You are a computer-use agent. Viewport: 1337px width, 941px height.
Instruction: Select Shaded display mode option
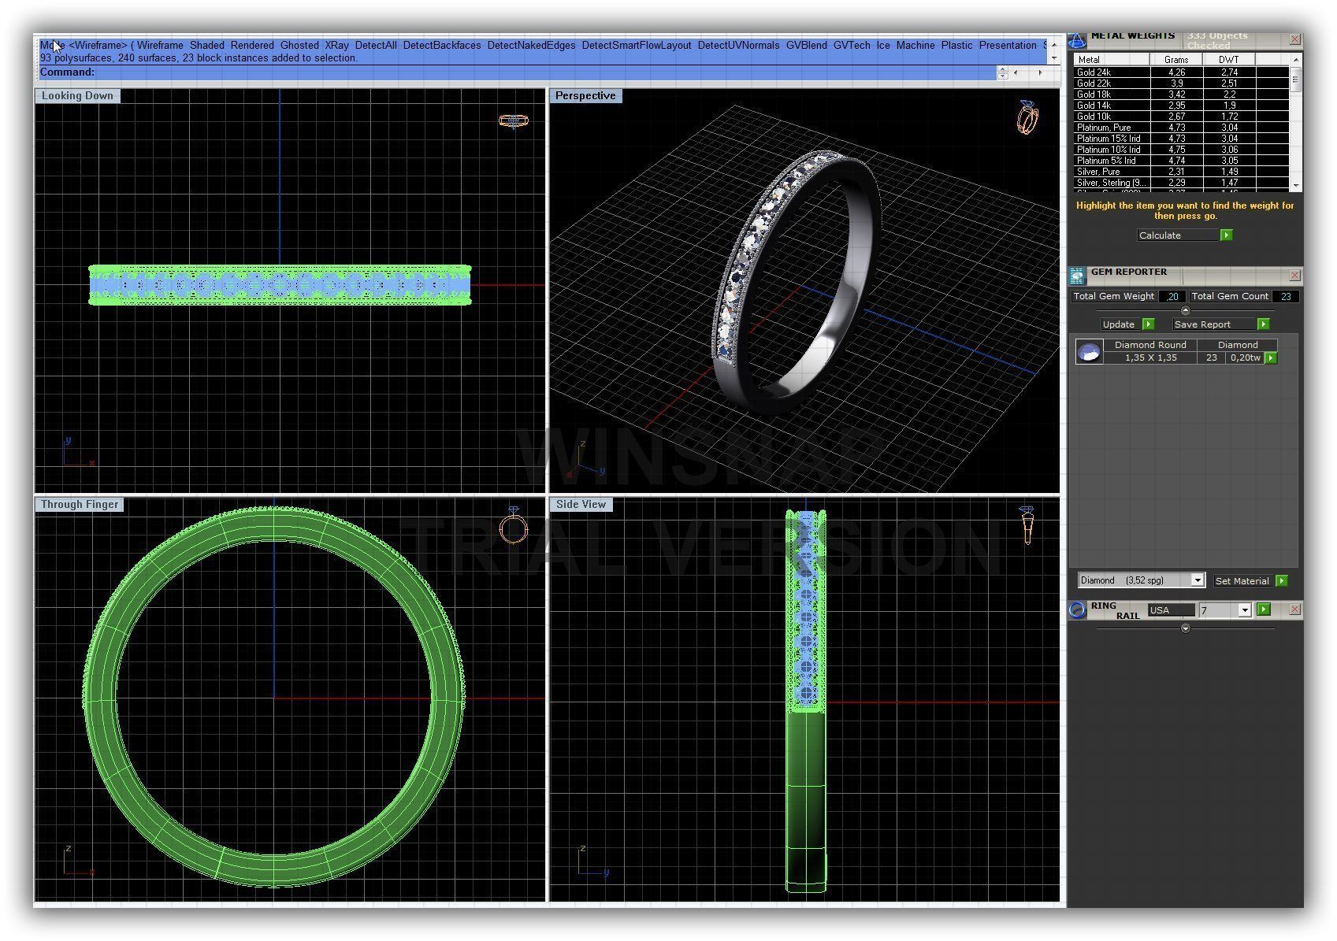point(207,46)
